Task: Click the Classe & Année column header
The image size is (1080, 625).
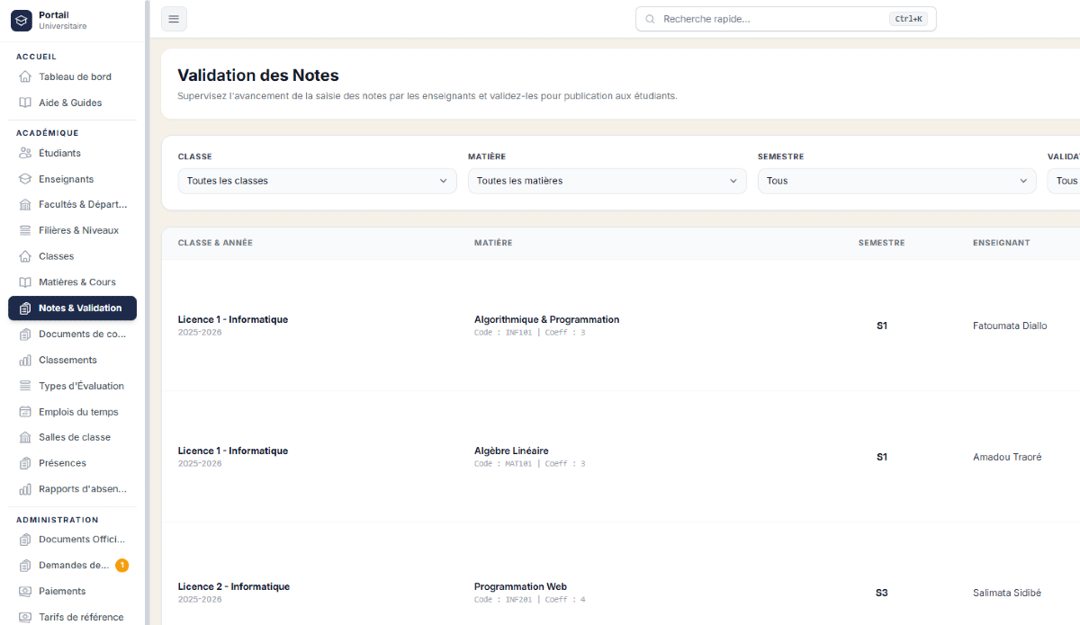Action: (x=215, y=243)
